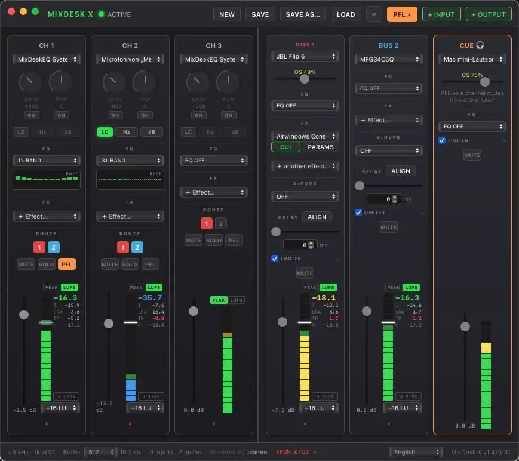
Task: Add a new input channel
Action: (x=441, y=14)
